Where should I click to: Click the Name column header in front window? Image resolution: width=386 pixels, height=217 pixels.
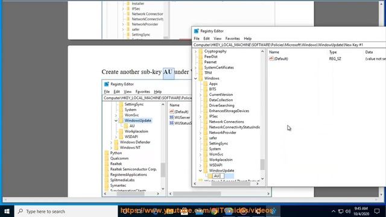click(x=274, y=52)
